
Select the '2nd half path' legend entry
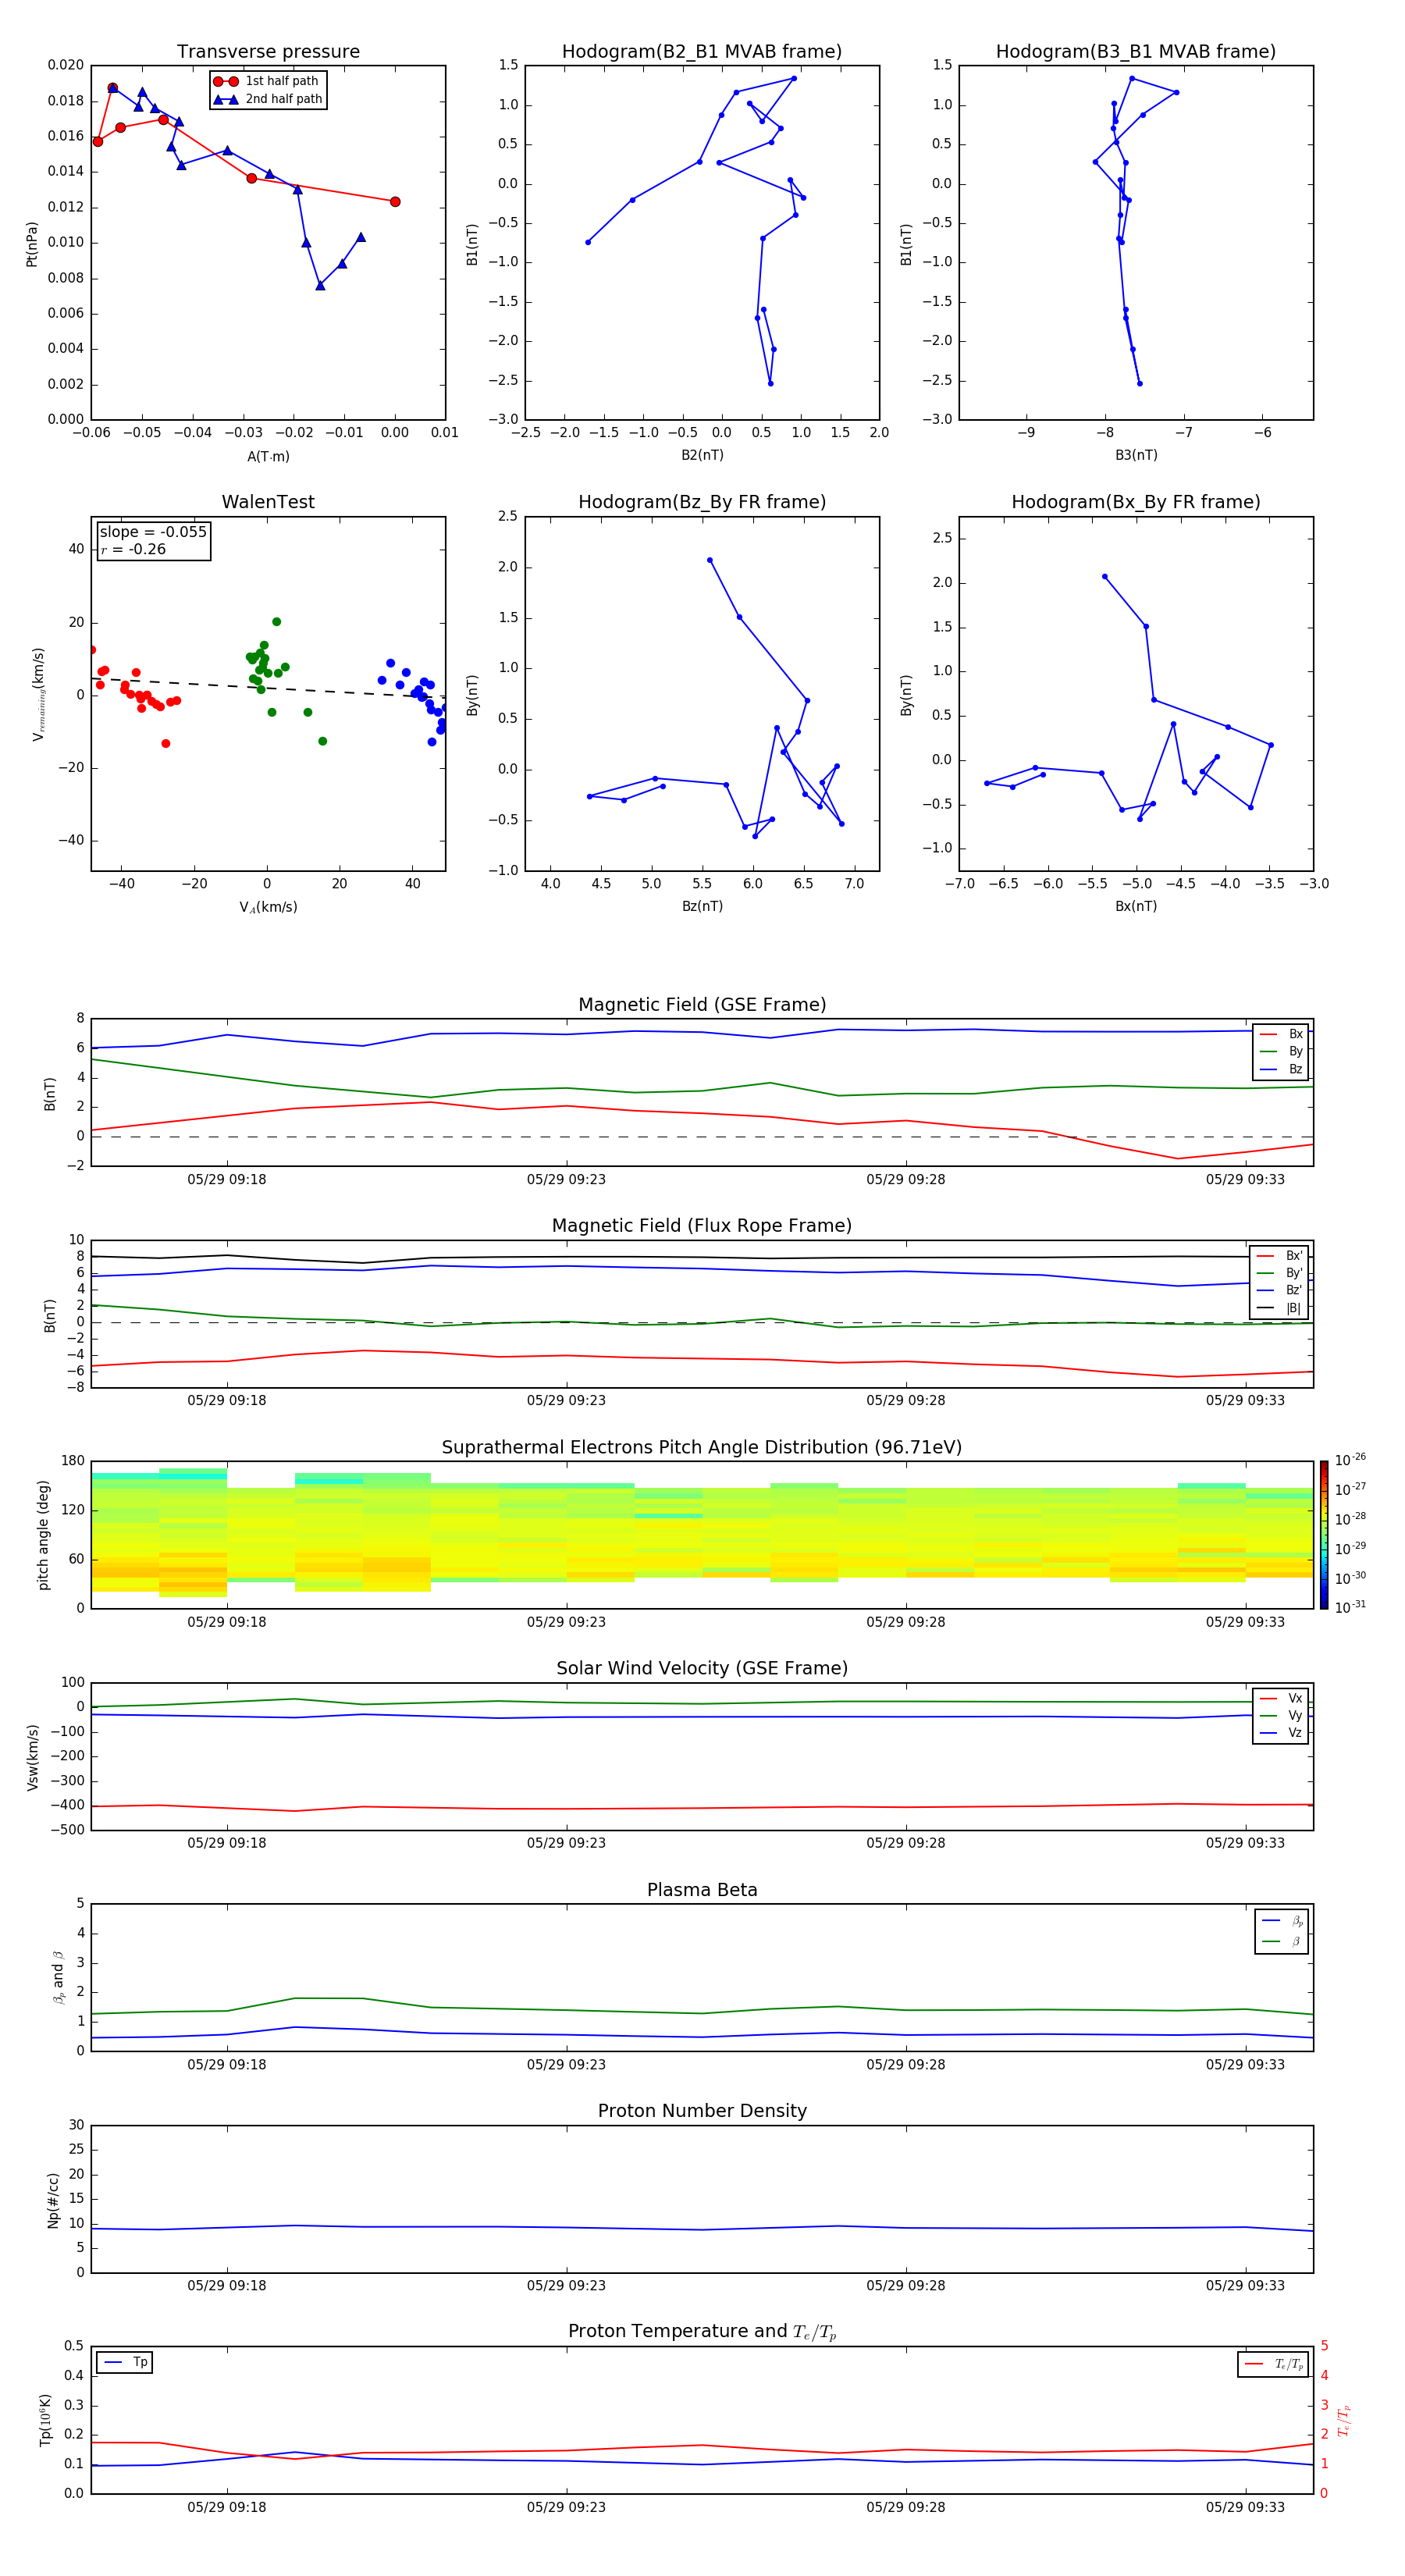267,99
